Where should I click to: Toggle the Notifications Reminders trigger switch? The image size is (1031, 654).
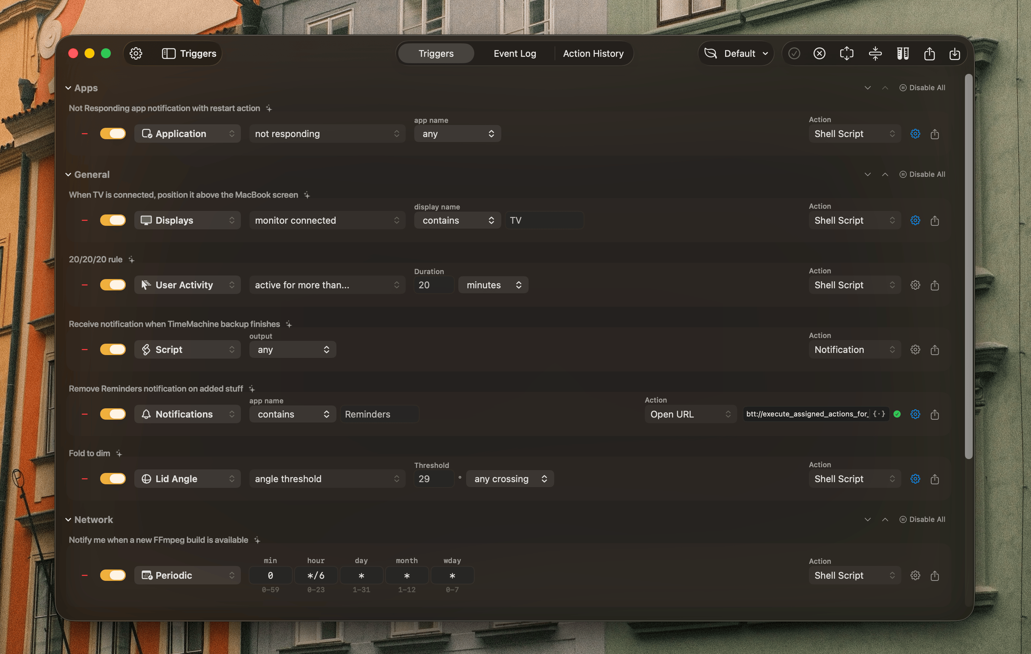[113, 414]
